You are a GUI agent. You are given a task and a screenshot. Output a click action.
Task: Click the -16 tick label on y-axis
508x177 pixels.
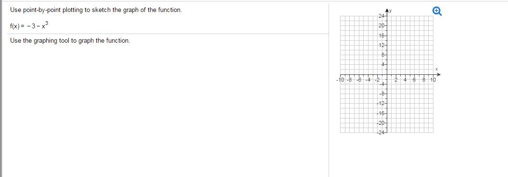381,113
